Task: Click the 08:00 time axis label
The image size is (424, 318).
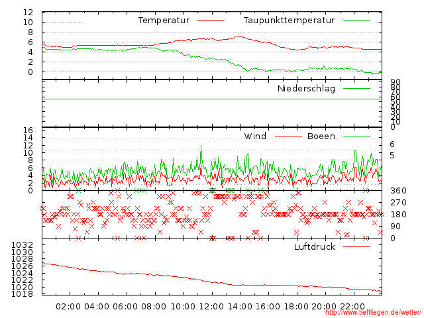Action: [154, 307]
